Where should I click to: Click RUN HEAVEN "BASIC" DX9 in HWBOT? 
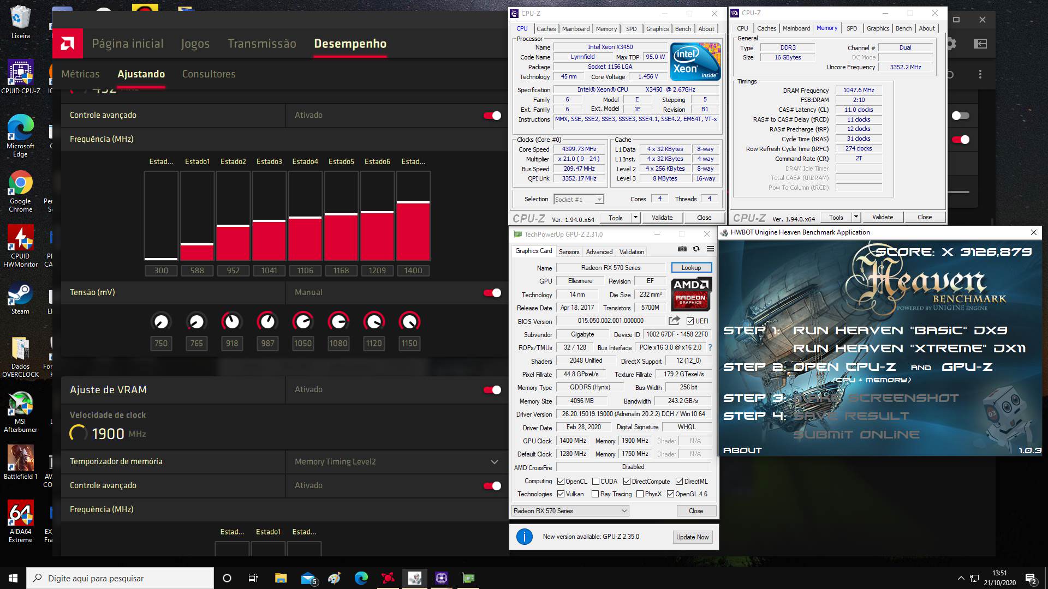click(900, 330)
